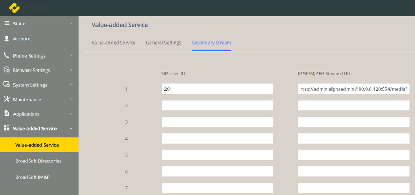Click the Value-added Service grid icon
Screen dimensions: 415x195
(x=7, y=128)
